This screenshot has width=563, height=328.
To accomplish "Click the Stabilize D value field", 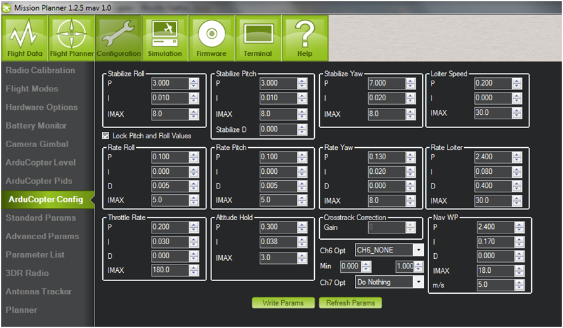I will click(279, 129).
